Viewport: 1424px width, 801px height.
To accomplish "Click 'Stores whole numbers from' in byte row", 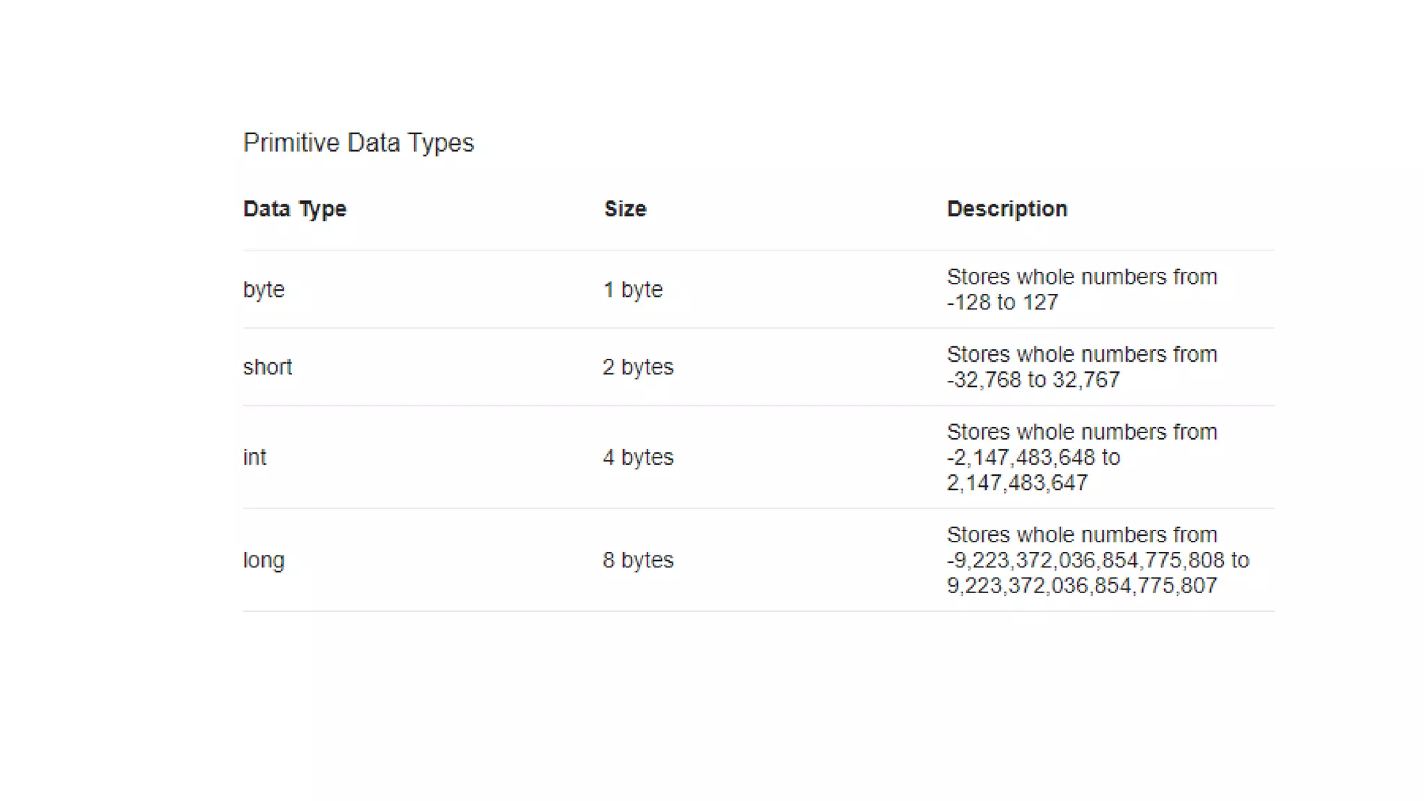I will [x=1081, y=277].
